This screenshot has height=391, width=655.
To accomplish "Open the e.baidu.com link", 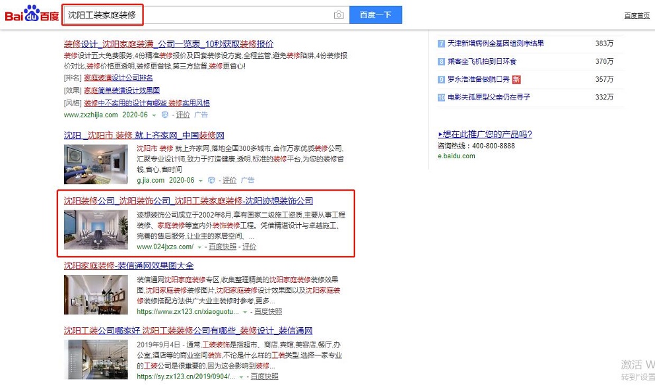I will [x=456, y=156].
